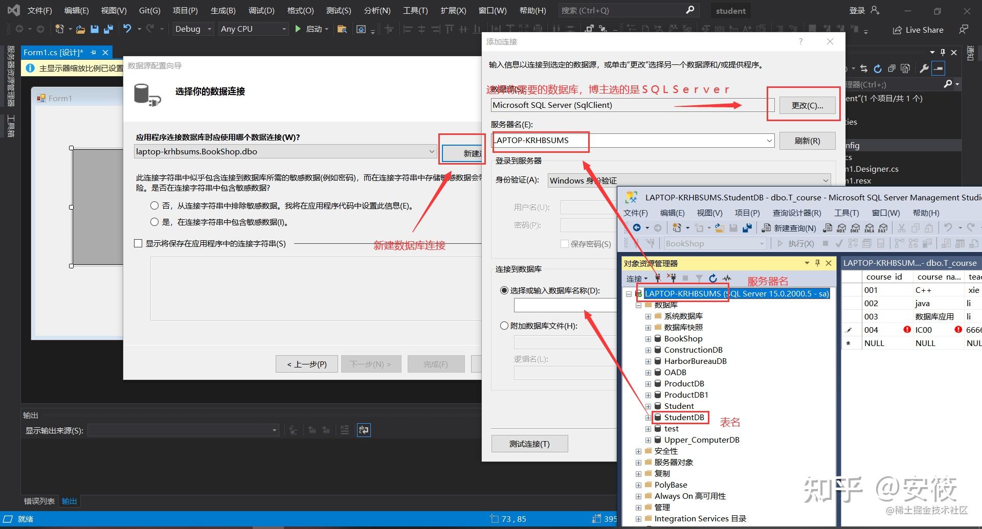Select the 是，在连接字符串中包含敏感数据 radio button
This screenshot has width=982, height=529.
[x=154, y=222]
